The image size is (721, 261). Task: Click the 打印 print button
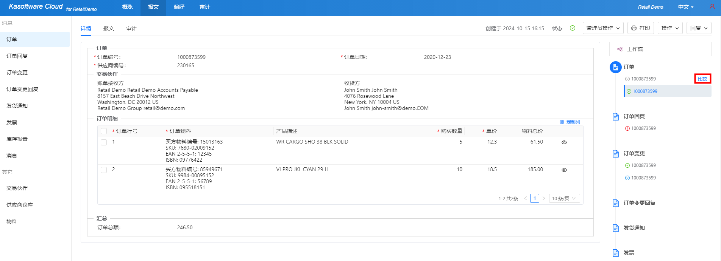641,28
